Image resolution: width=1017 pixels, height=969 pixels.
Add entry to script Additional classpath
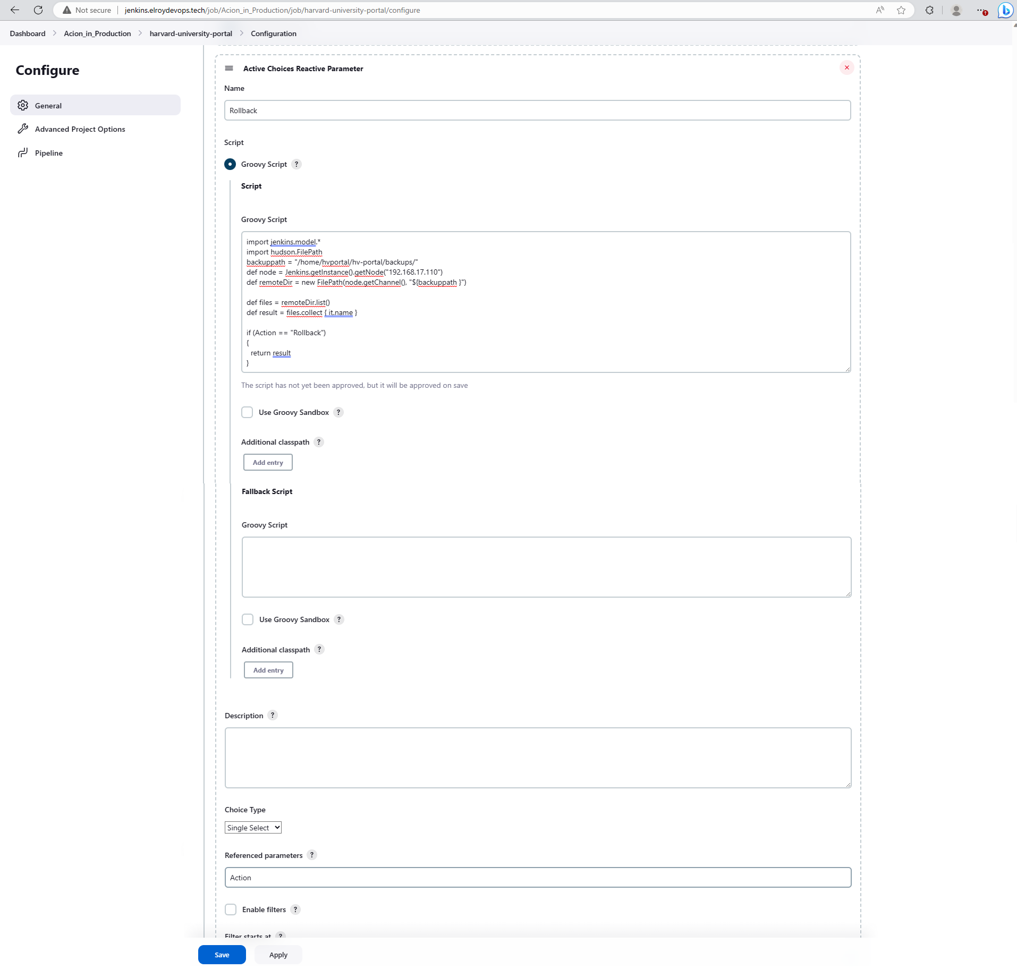point(268,462)
